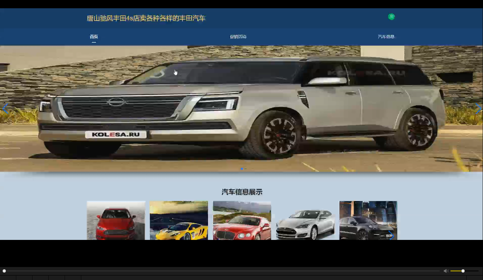Image resolution: width=483 pixels, height=280 pixels.
Task: Click the video progress bar handle
Action: click(4, 271)
